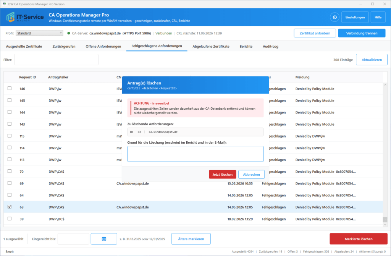
Task: Open the calendar date picker icon
Action: click(104, 239)
